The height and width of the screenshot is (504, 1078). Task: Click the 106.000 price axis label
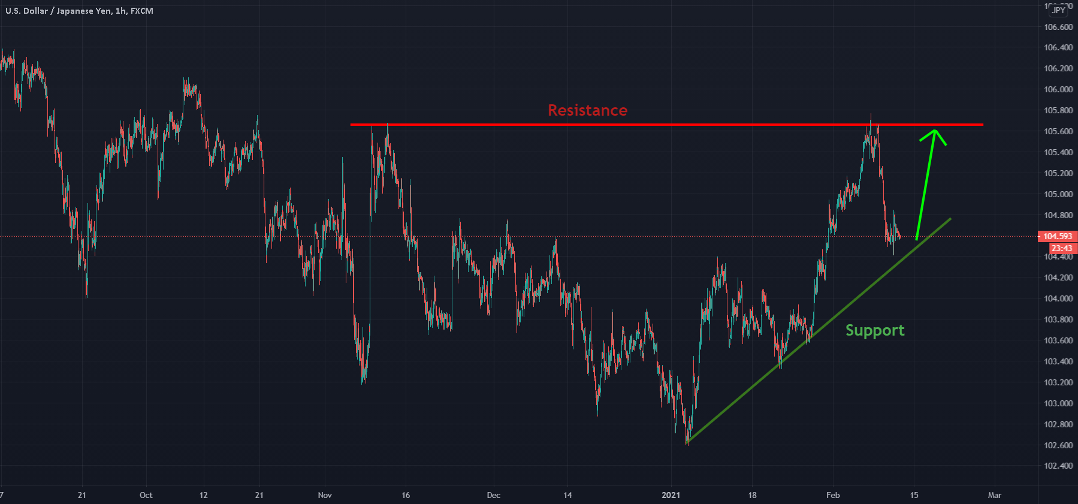pyautogui.click(x=1058, y=89)
